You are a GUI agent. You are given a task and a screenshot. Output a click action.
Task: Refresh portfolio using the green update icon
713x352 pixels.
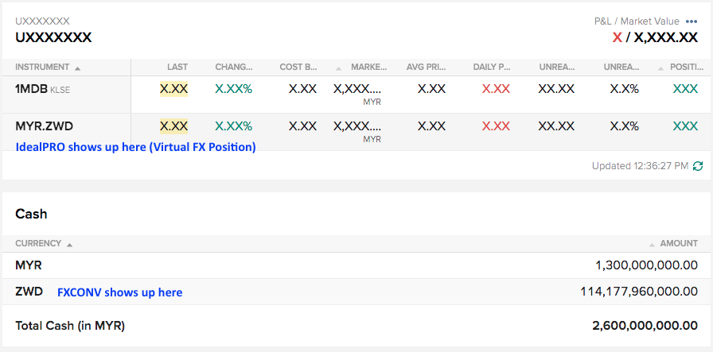pos(698,166)
